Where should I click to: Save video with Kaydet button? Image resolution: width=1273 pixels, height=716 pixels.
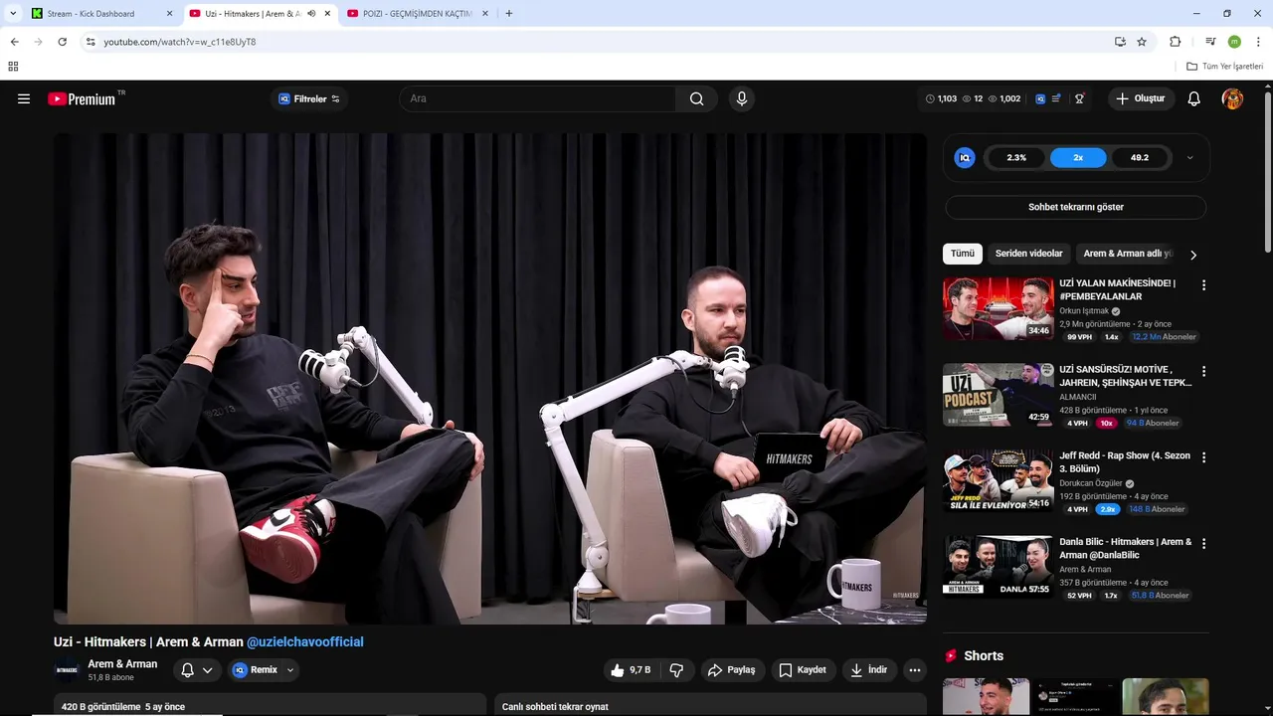pos(803,670)
